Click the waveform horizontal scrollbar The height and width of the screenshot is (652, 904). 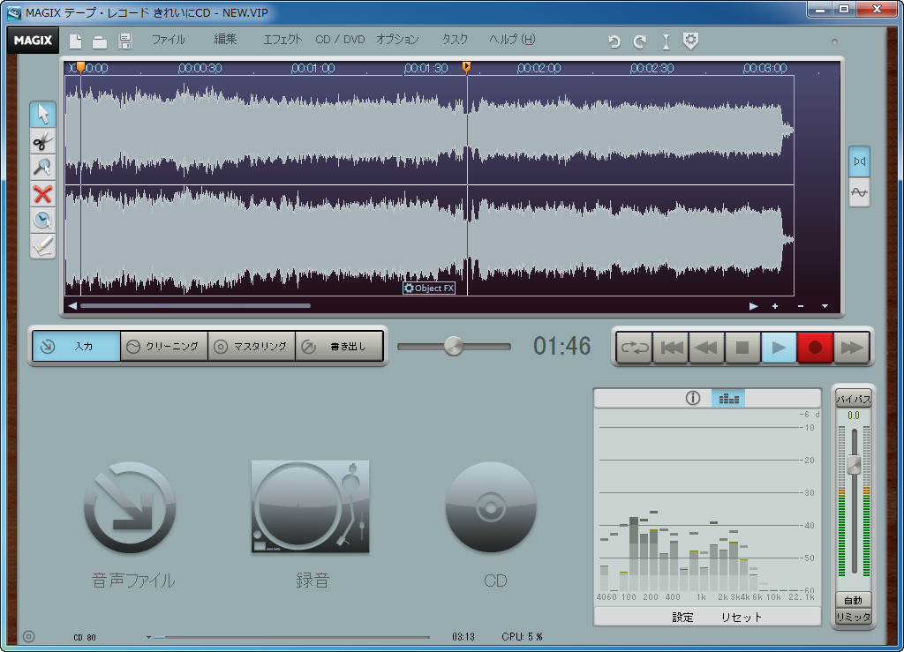click(x=195, y=306)
